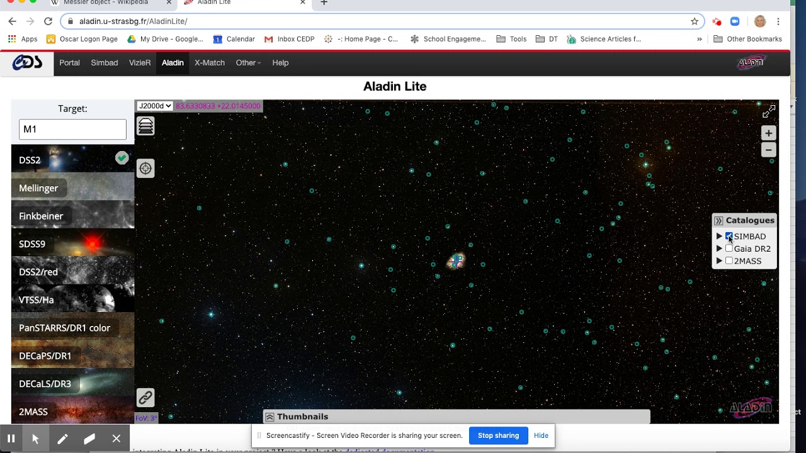Image resolution: width=806 pixels, height=453 pixels.
Task: Select the Finkbeiner survey
Action: click(x=72, y=216)
